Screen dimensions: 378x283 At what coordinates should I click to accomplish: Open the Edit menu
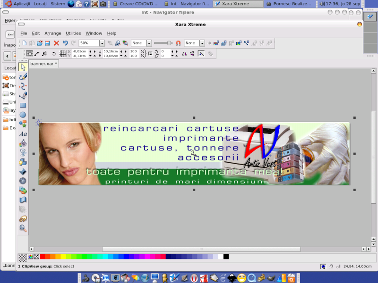tap(36, 33)
